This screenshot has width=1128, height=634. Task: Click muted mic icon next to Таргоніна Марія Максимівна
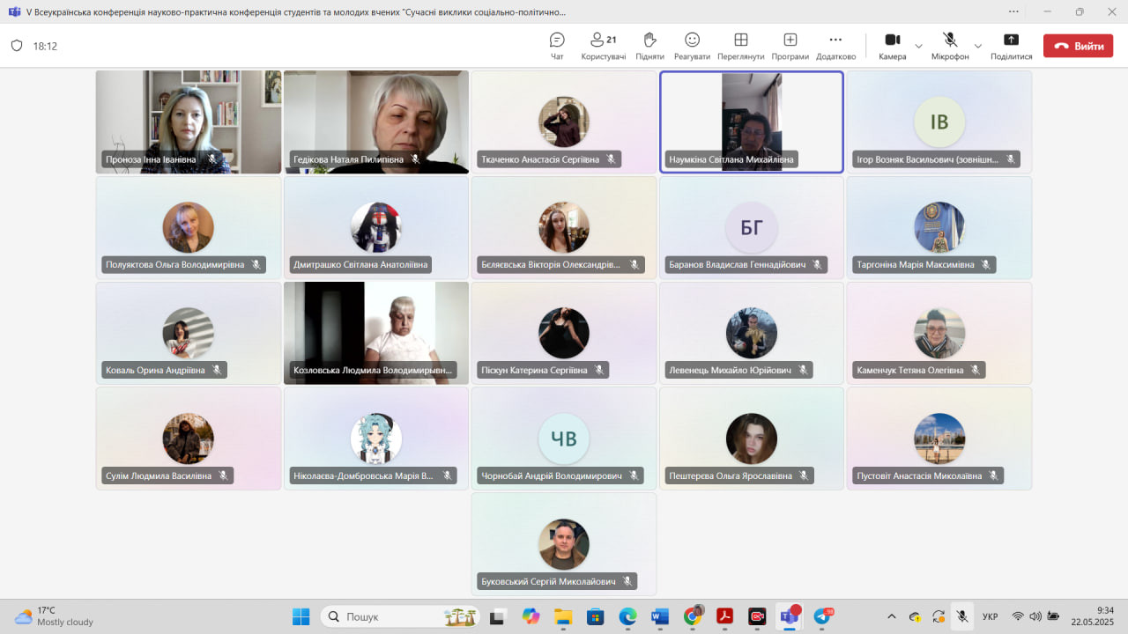coord(986,264)
